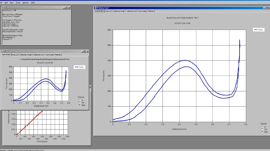This screenshot has width=270, height=151.
Task: Open Deflection Graph tab in Platform Data window
Action: pos(119,11)
